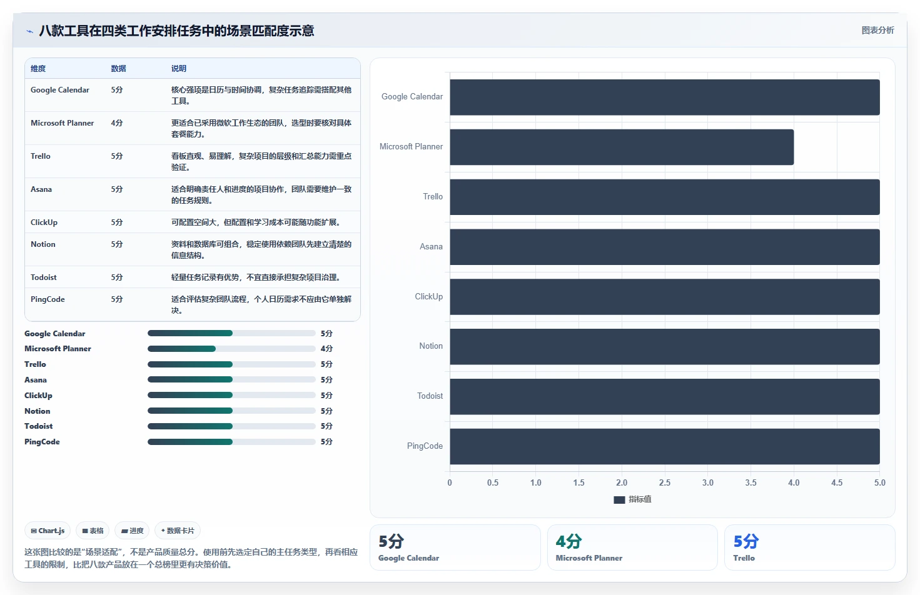The width and height of the screenshot is (920, 595).
Task: Click the Todoist y-axis label in chart
Action: (x=430, y=396)
